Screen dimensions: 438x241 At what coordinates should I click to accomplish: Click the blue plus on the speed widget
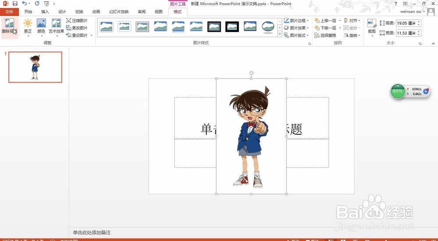[426, 91]
